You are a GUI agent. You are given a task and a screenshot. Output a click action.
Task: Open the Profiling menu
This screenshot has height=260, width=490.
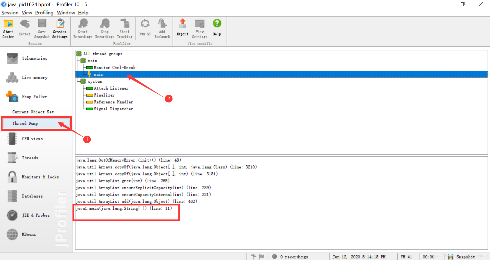44,12
